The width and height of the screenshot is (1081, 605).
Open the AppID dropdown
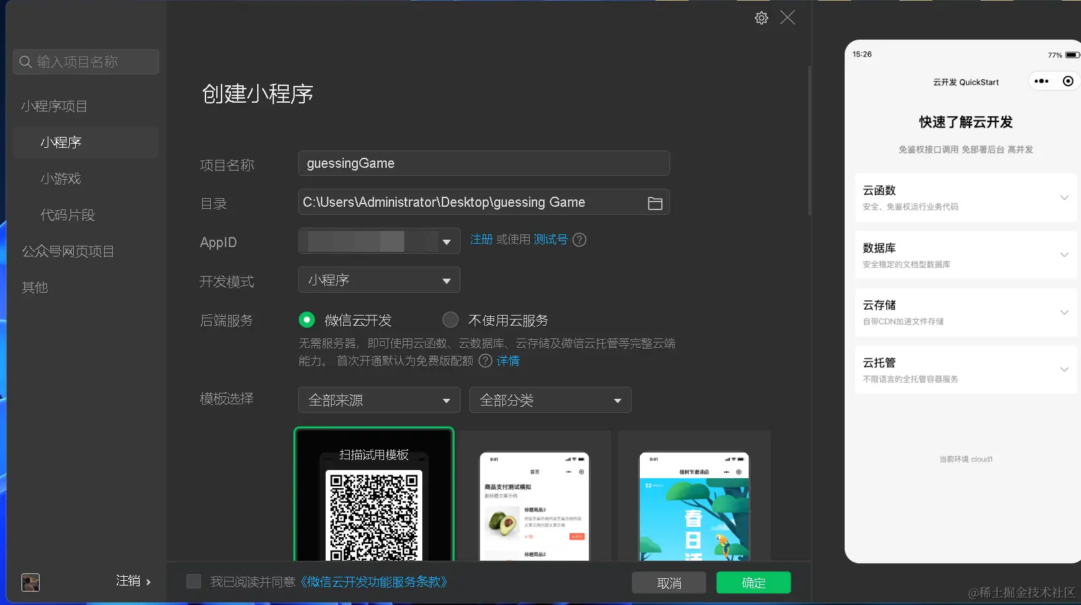447,240
